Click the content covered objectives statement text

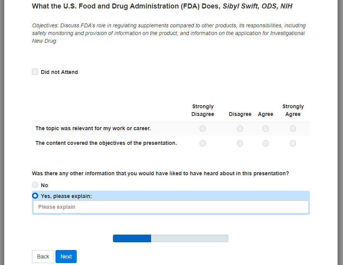(x=106, y=143)
